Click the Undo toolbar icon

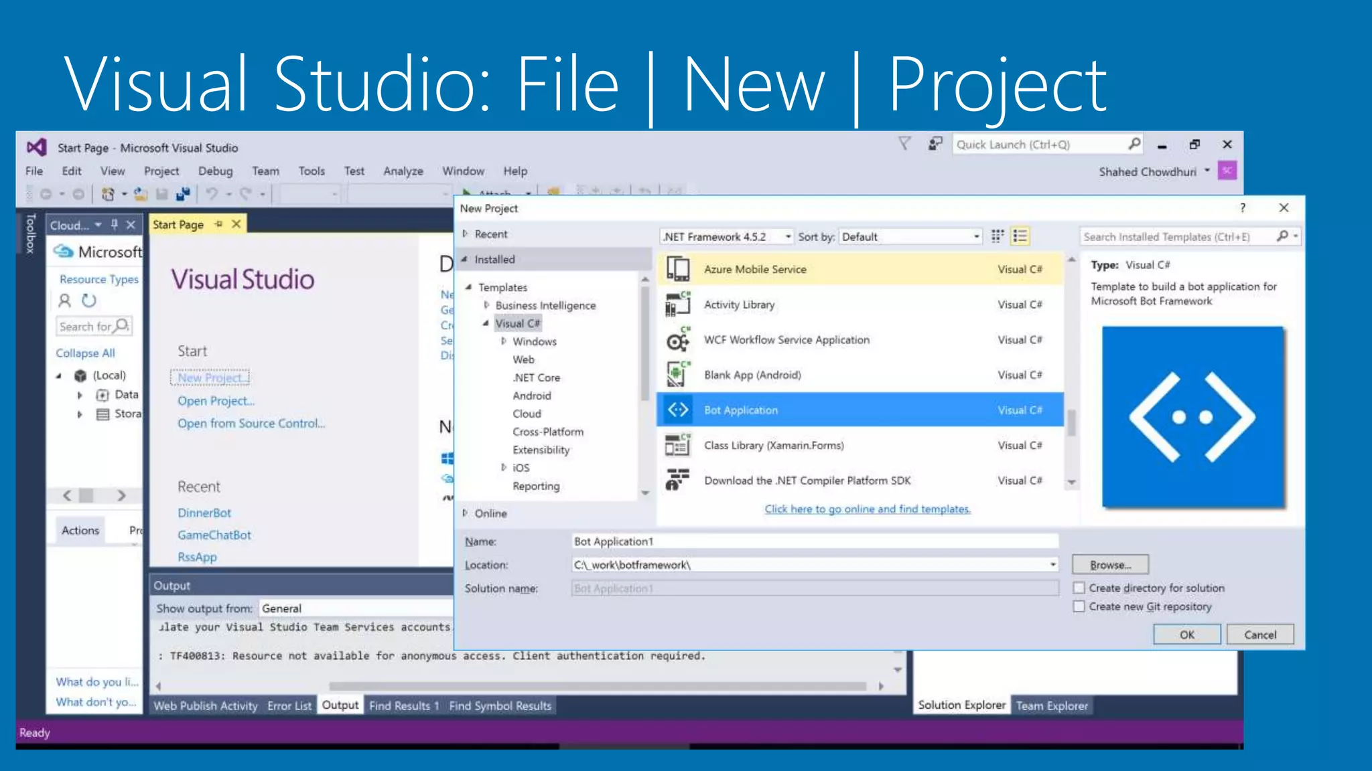tap(212, 194)
